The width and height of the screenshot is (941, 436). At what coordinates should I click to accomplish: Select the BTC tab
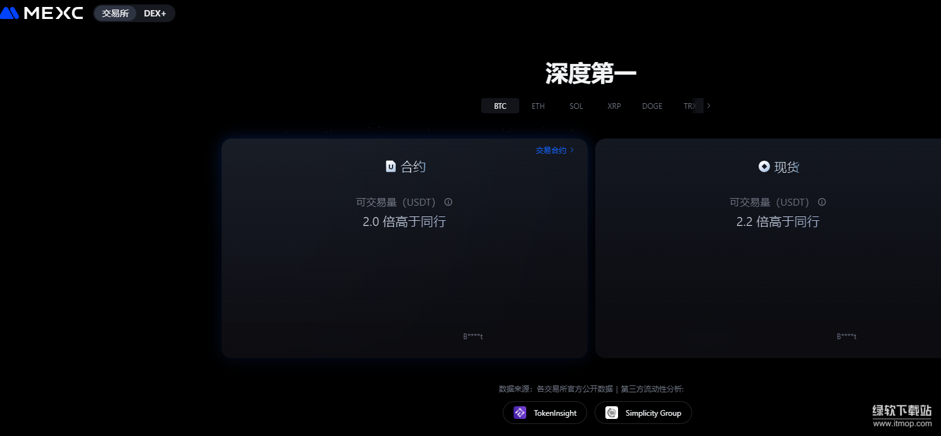coord(500,106)
